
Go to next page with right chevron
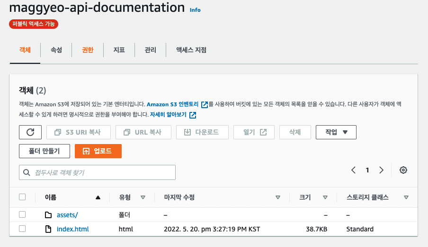coord(382,170)
